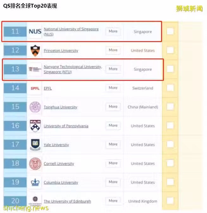Image resolution: width=207 pixels, height=213 pixels.
Task: Click rank number 20
Action: point(15,201)
